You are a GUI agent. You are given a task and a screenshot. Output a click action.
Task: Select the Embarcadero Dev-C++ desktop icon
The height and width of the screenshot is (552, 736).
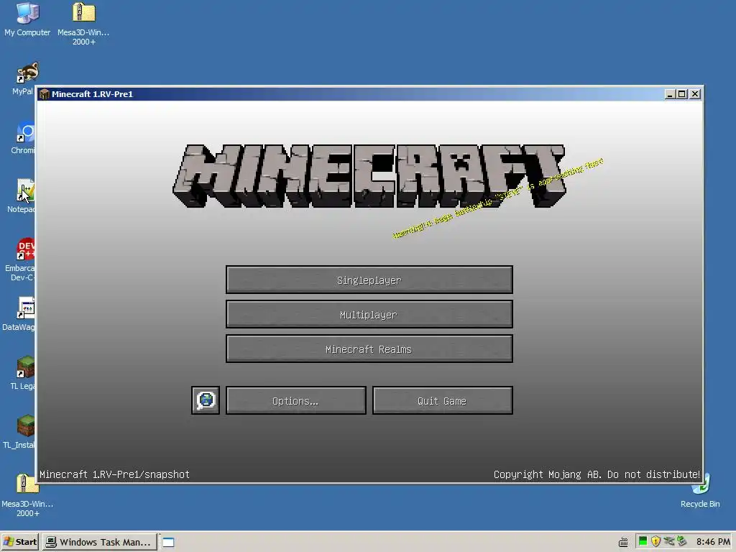[21, 259]
